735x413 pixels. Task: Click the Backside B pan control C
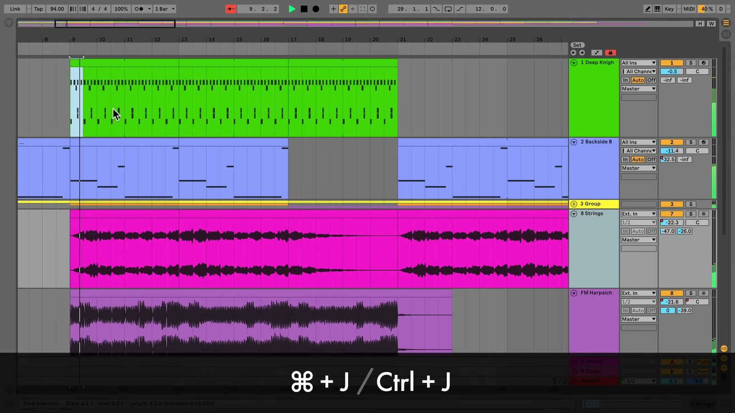(697, 151)
